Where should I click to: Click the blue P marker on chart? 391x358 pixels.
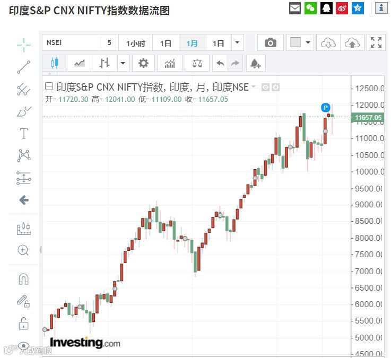325,108
